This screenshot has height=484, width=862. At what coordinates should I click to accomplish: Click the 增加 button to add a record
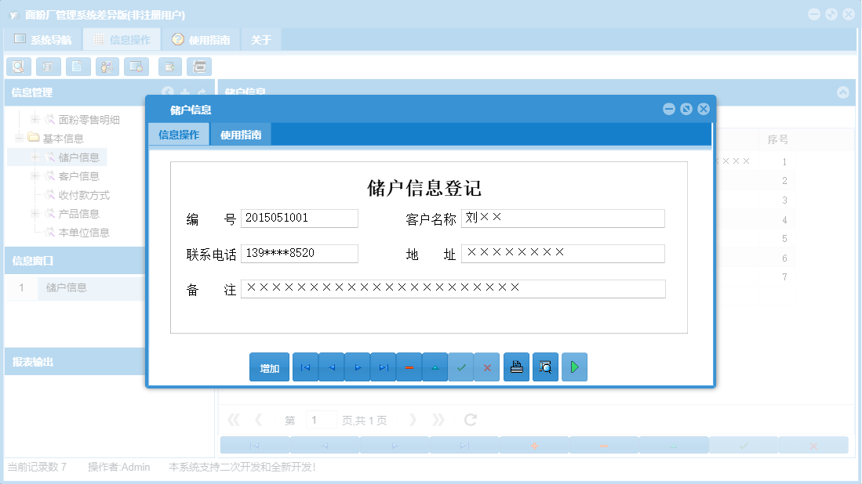click(x=268, y=367)
